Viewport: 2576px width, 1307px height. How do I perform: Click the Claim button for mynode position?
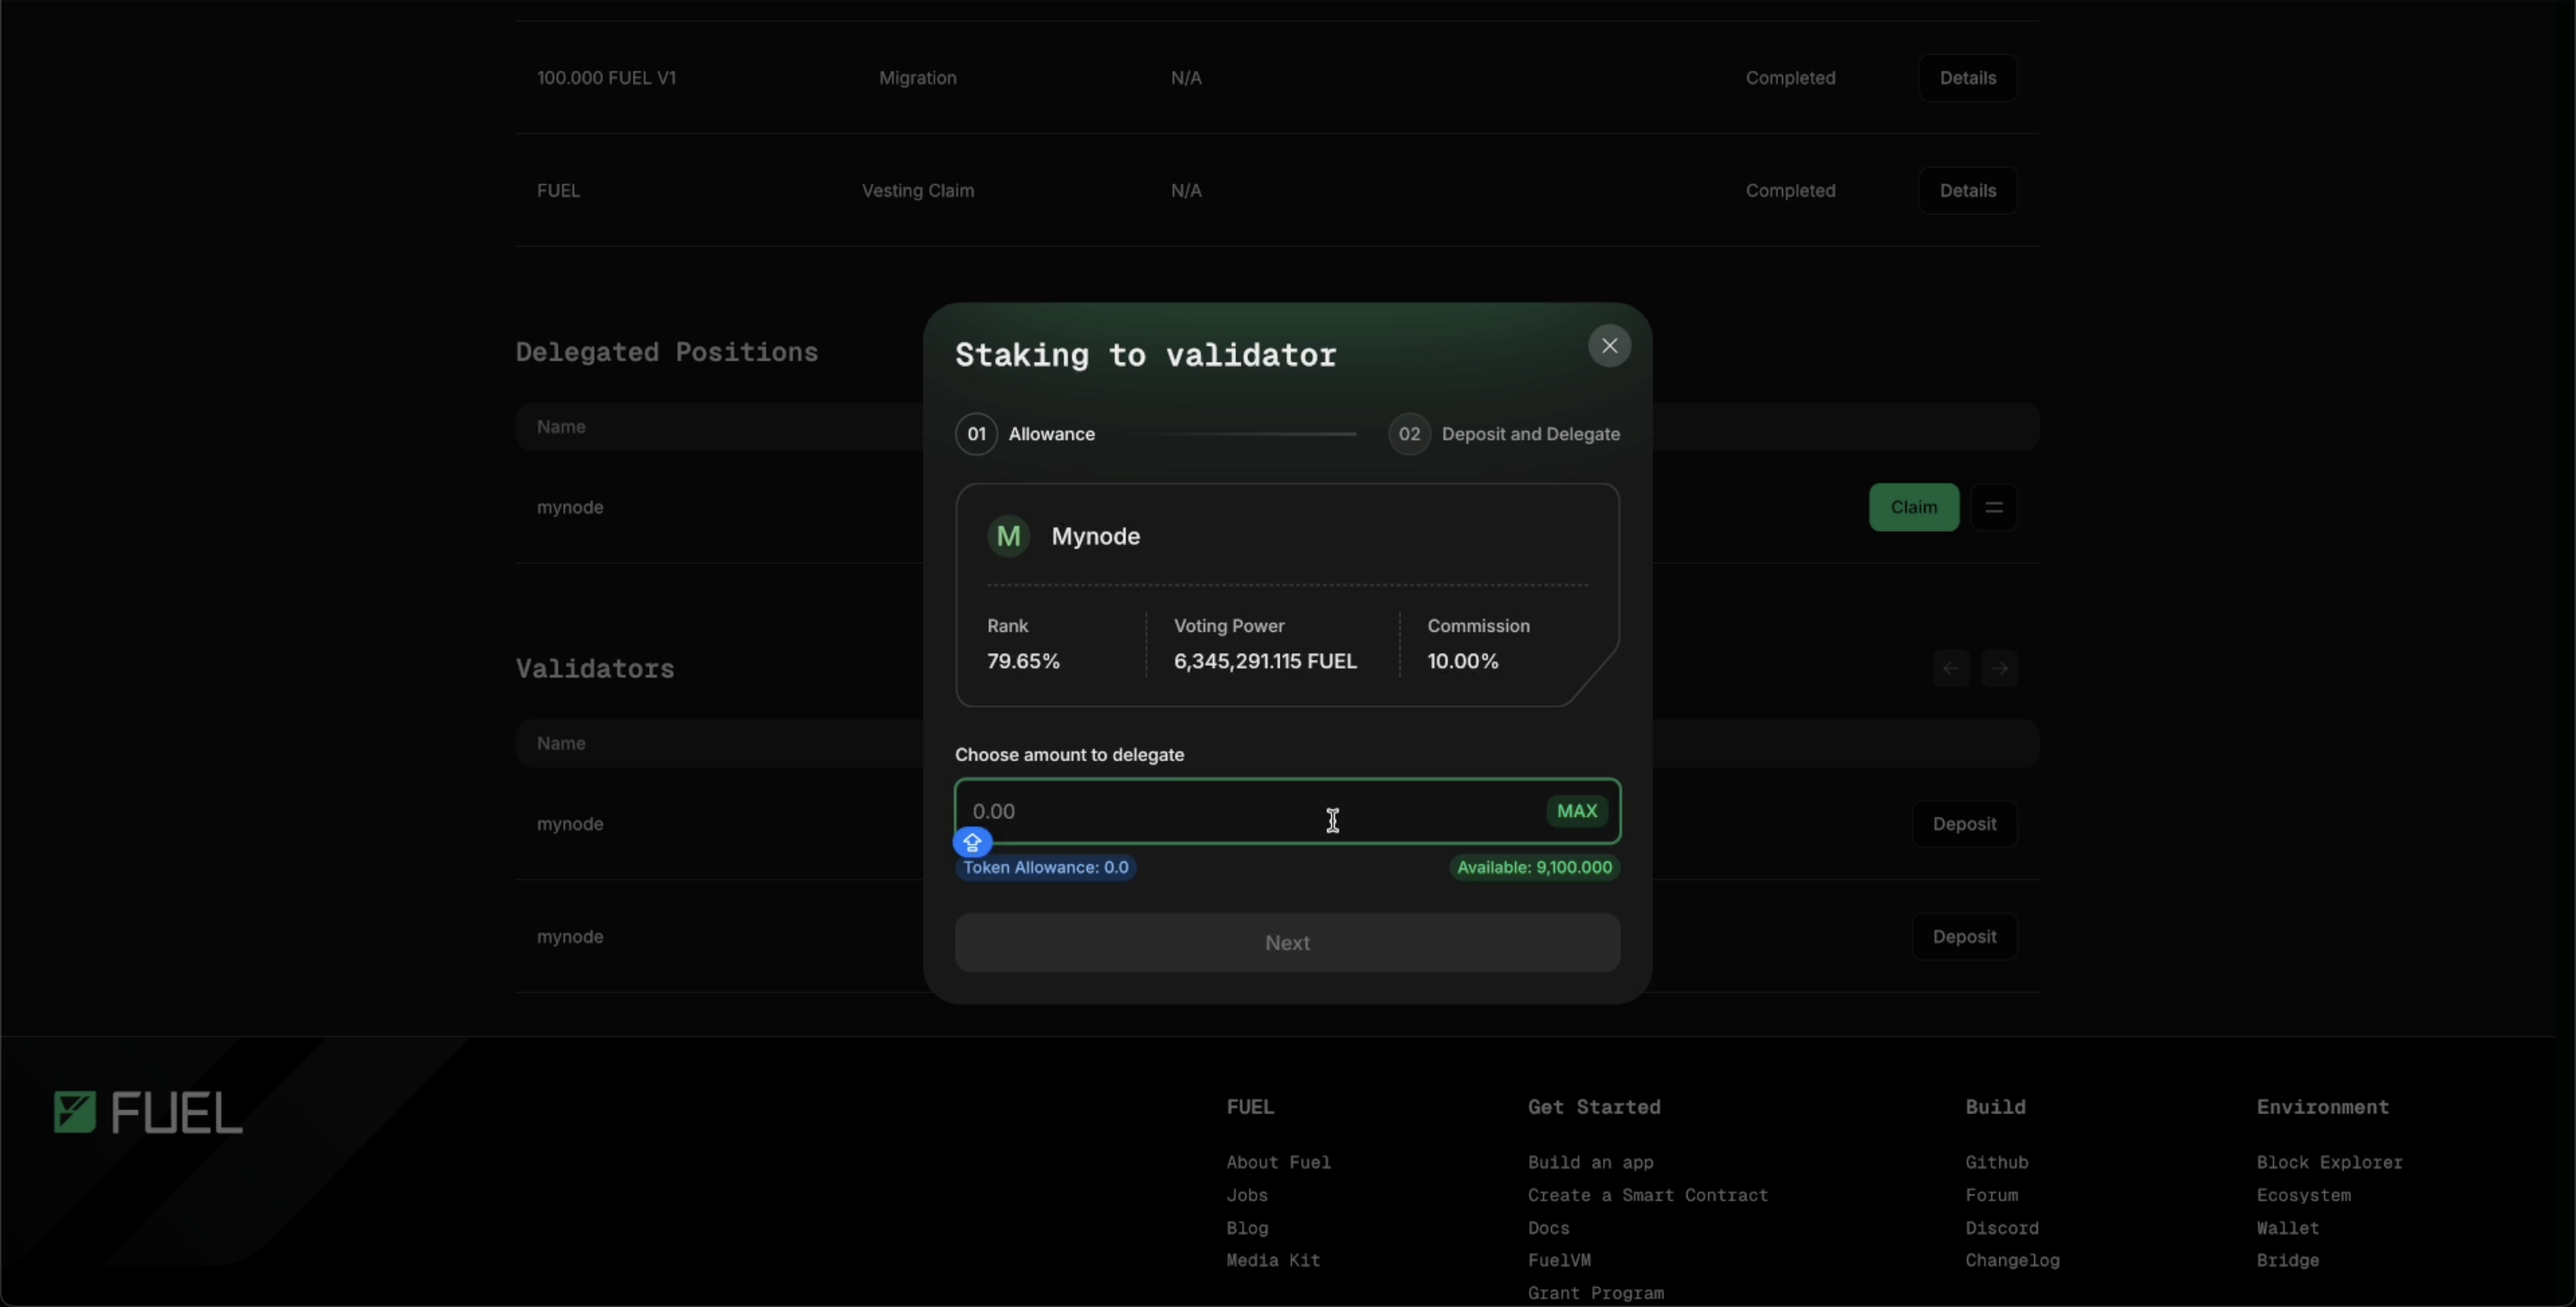tap(1914, 507)
